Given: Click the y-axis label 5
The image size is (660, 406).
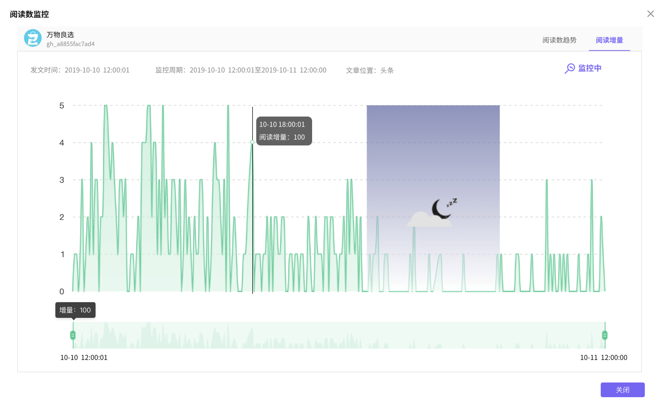Looking at the screenshot, I should pyautogui.click(x=62, y=105).
